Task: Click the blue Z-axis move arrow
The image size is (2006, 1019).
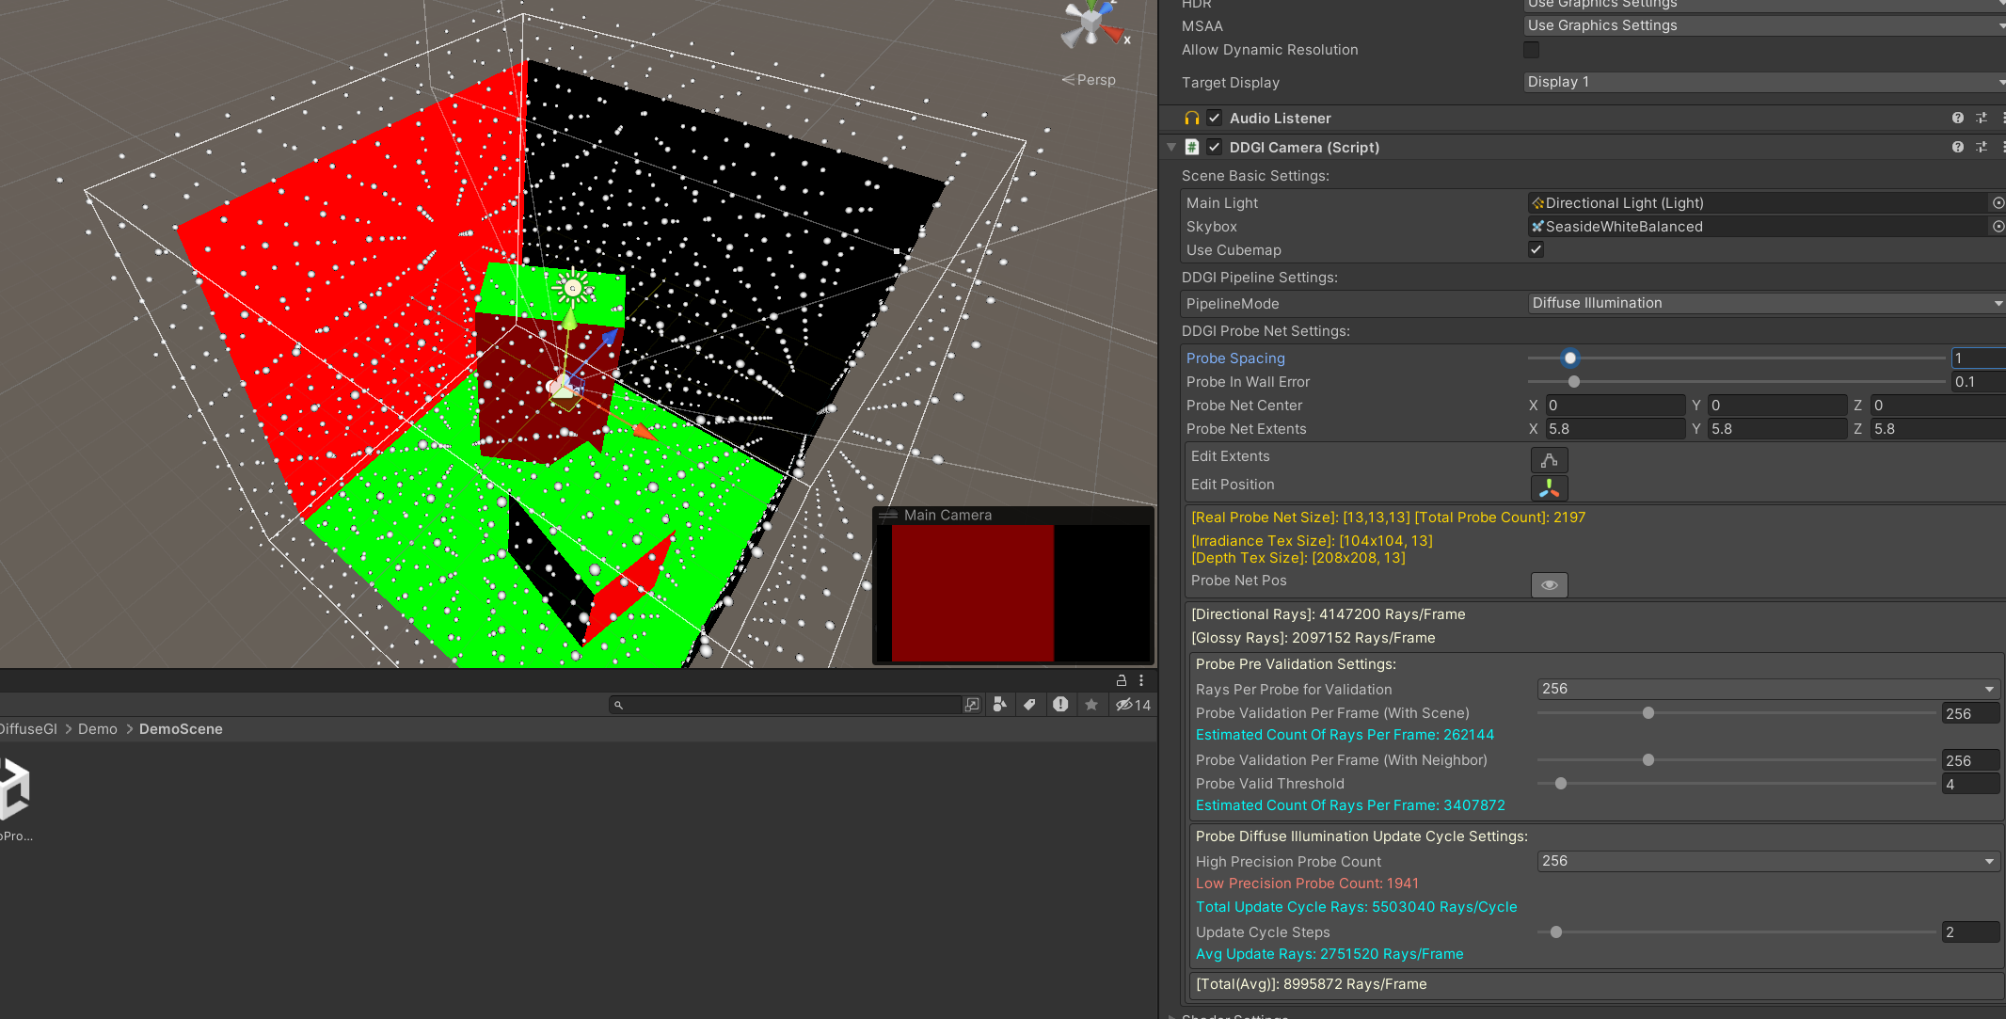Action: coord(610,336)
